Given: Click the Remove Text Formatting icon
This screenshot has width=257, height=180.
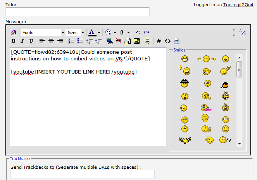Looking at the screenshot, I should 14,33.
